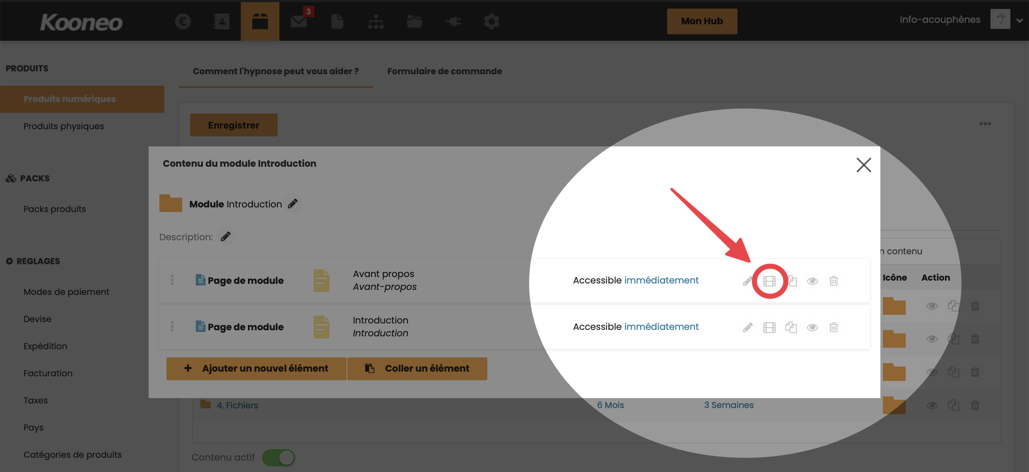Click the Coller un élément button
1029x472 pixels.
coord(417,368)
